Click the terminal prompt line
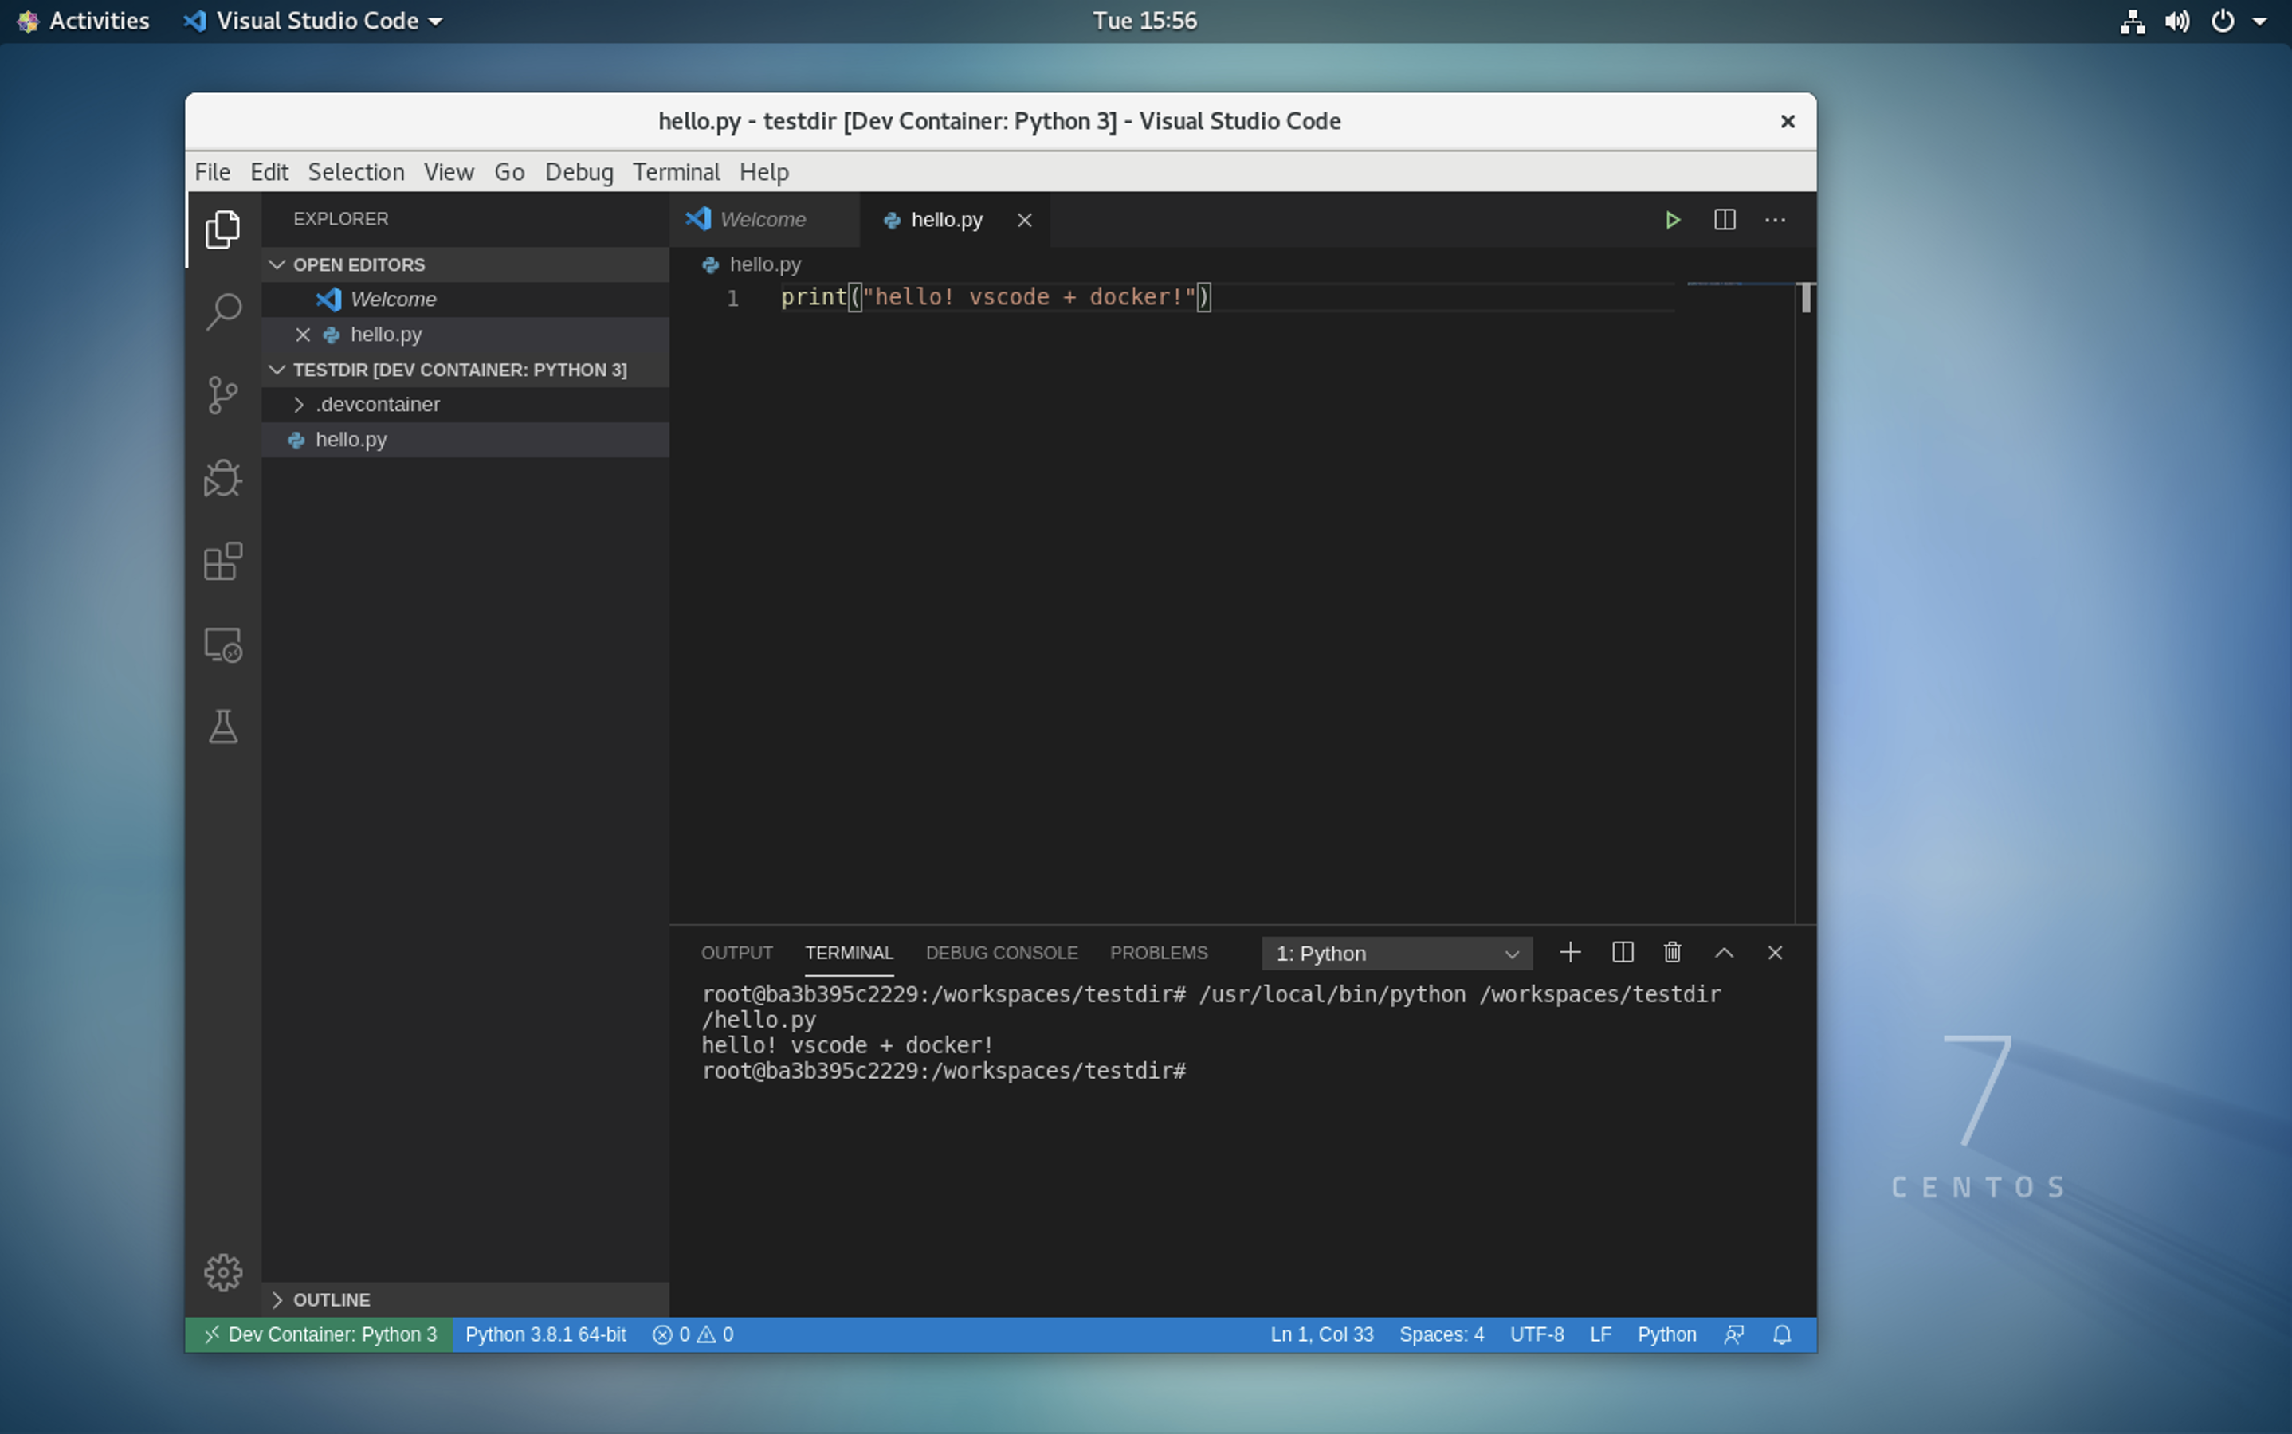This screenshot has height=1434, width=2292. click(944, 1071)
